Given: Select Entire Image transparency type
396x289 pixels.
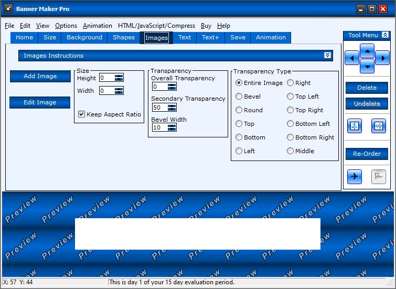Looking at the screenshot, I should [259, 83].
